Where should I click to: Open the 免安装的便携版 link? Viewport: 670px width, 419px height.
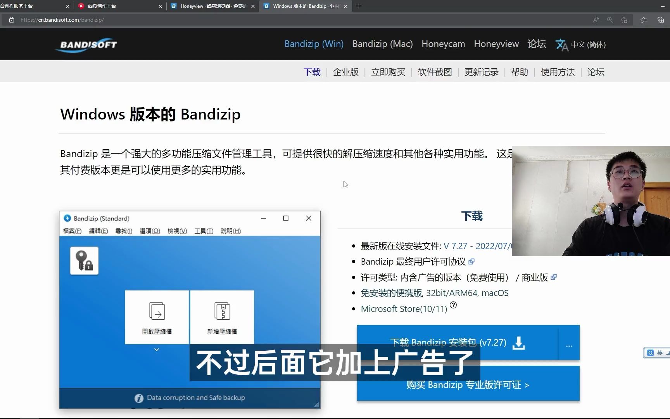pos(392,293)
